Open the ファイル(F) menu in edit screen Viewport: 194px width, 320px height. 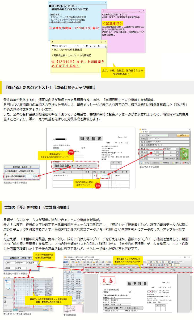pos(66,259)
